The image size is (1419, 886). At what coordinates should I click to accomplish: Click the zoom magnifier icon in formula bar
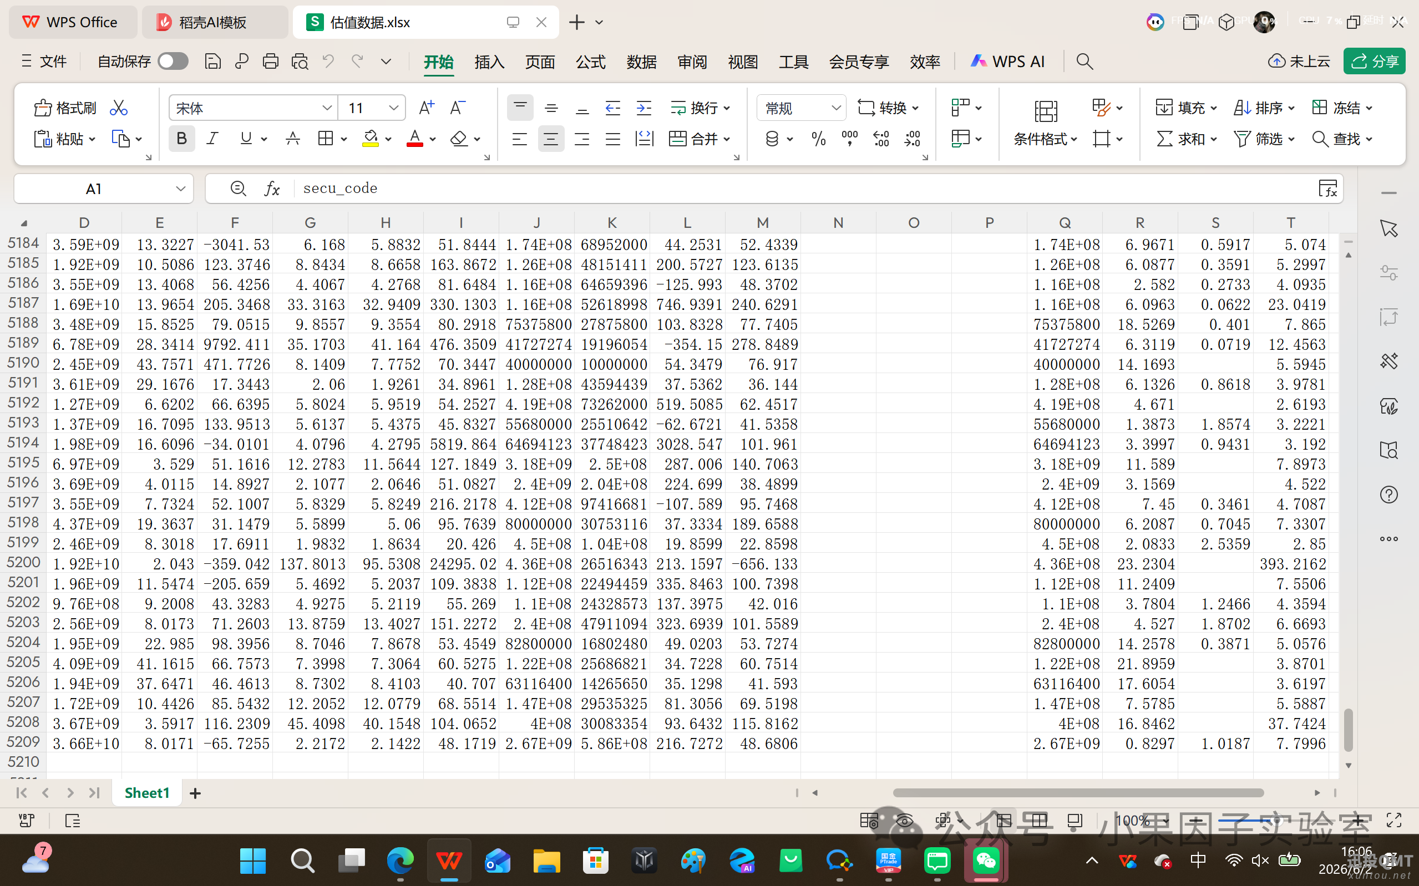point(238,189)
